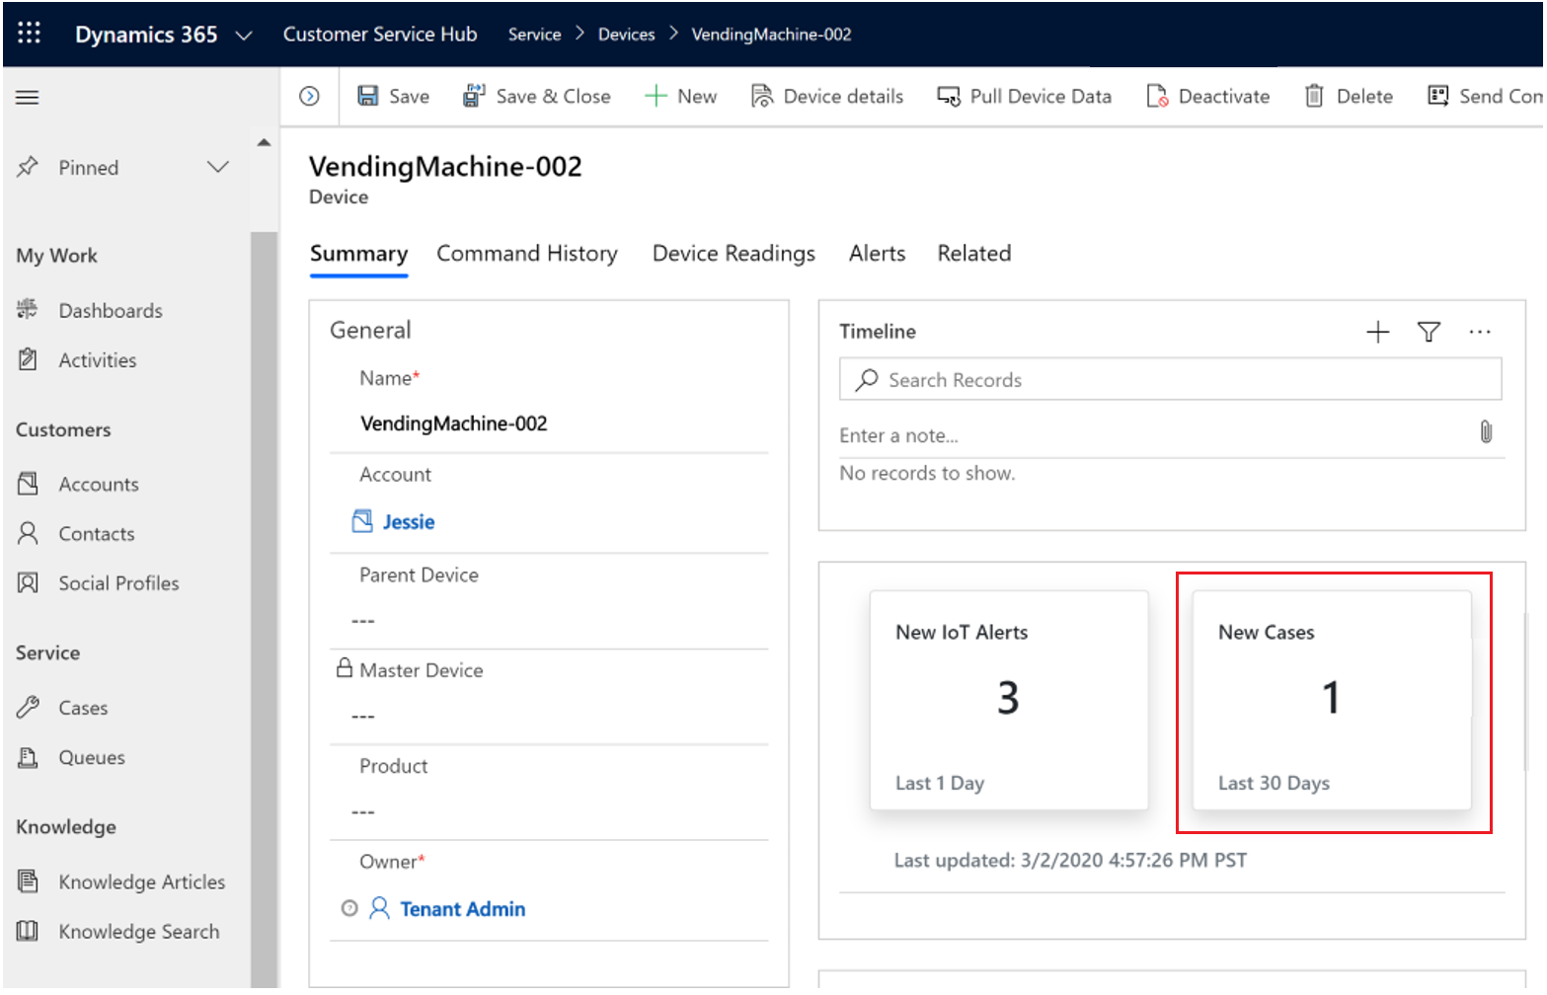
Task: Click the attachment paperclip icon
Action: 1485,432
